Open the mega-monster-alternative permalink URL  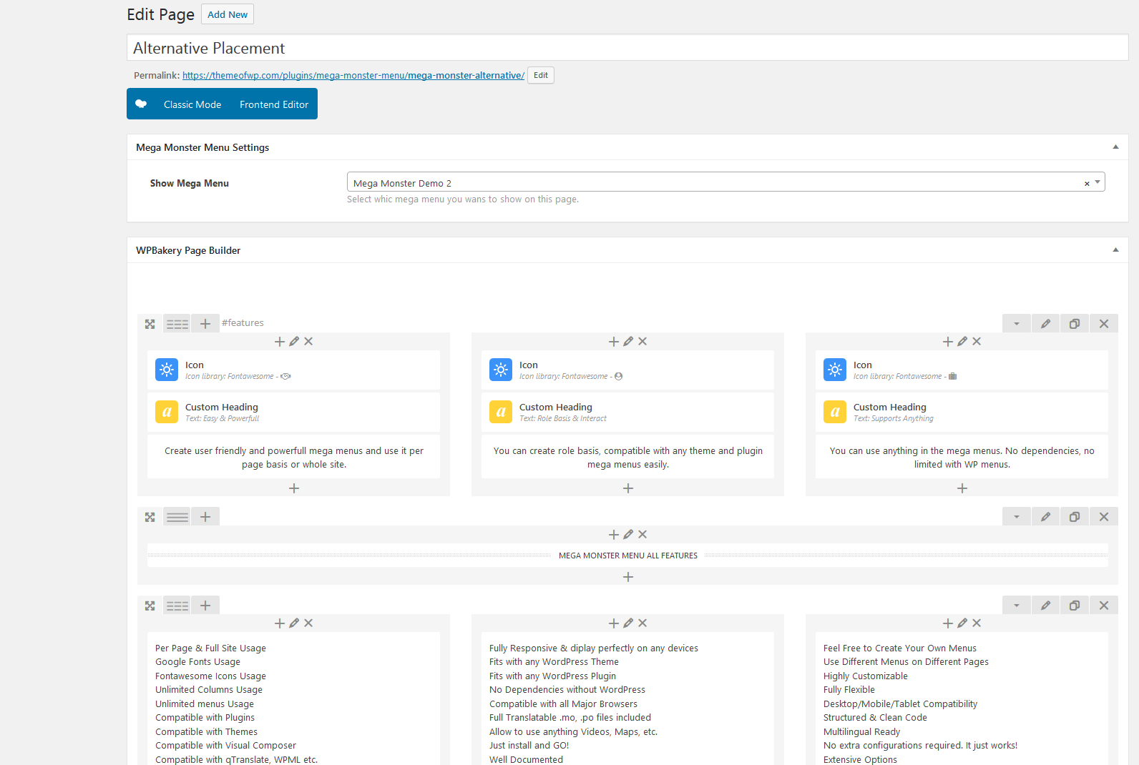[x=353, y=75]
